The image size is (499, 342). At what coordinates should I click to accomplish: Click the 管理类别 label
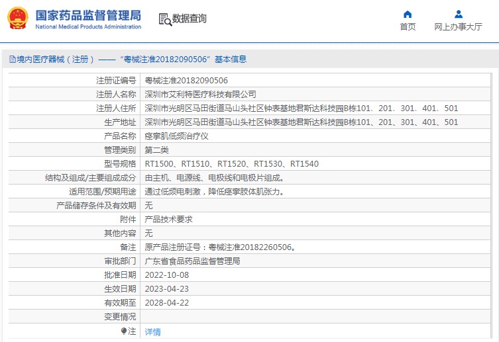pyautogui.click(x=121, y=150)
